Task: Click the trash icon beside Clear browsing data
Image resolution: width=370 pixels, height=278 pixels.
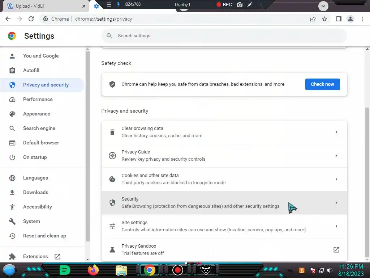Action: [112, 132]
